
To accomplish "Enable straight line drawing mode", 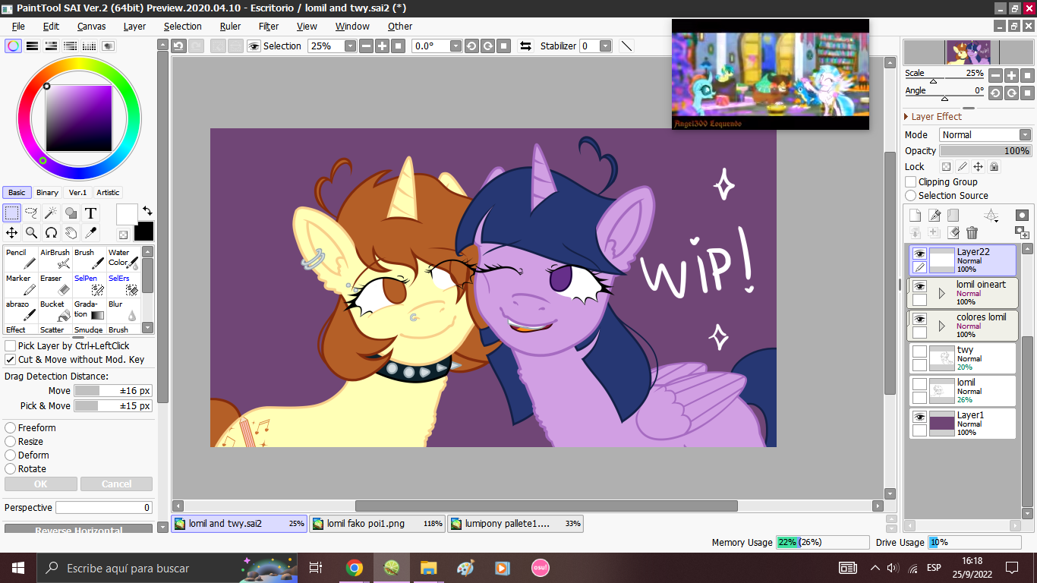I will tap(626, 46).
